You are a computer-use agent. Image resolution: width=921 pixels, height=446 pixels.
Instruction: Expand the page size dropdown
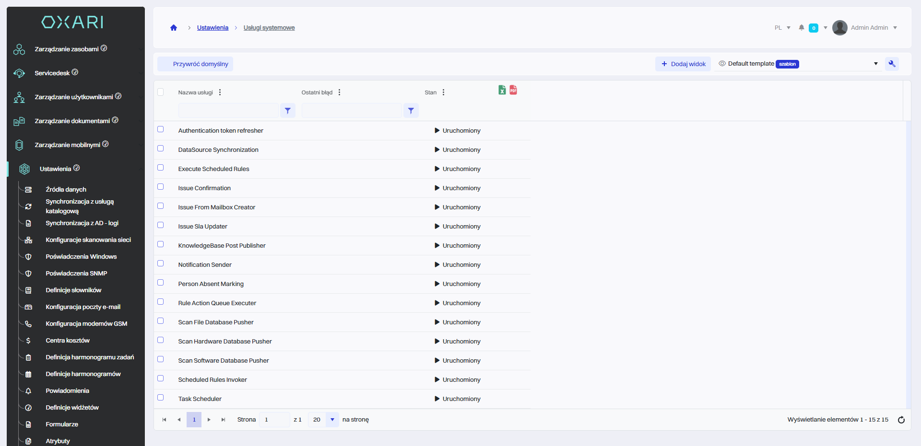point(332,420)
